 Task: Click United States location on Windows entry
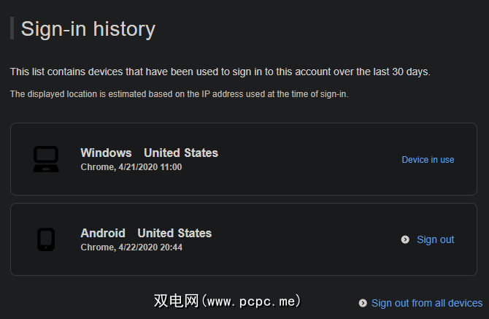[x=181, y=153]
